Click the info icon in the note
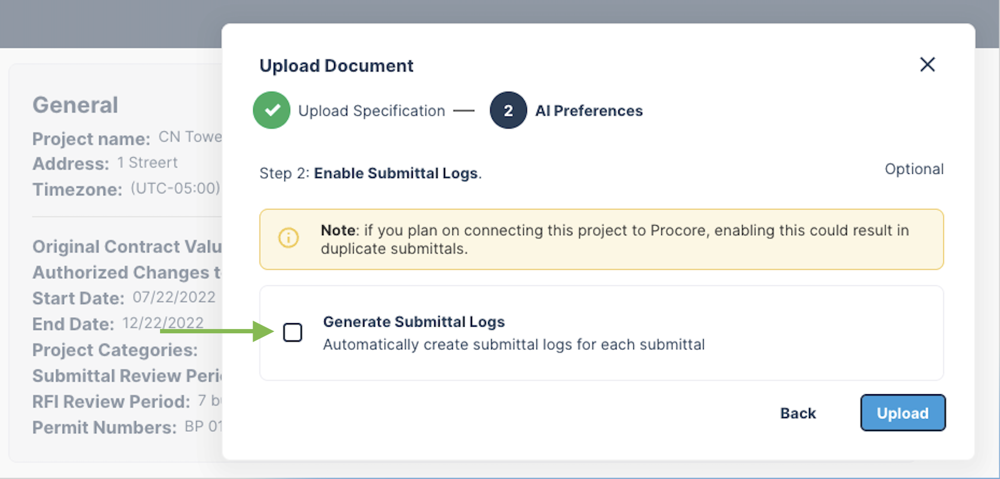This screenshot has height=479, width=1000. [x=289, y=238]
